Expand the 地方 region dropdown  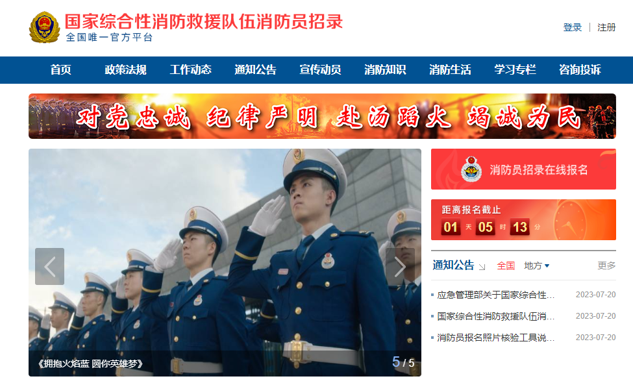pyautogui.click(x=536, y=266)
